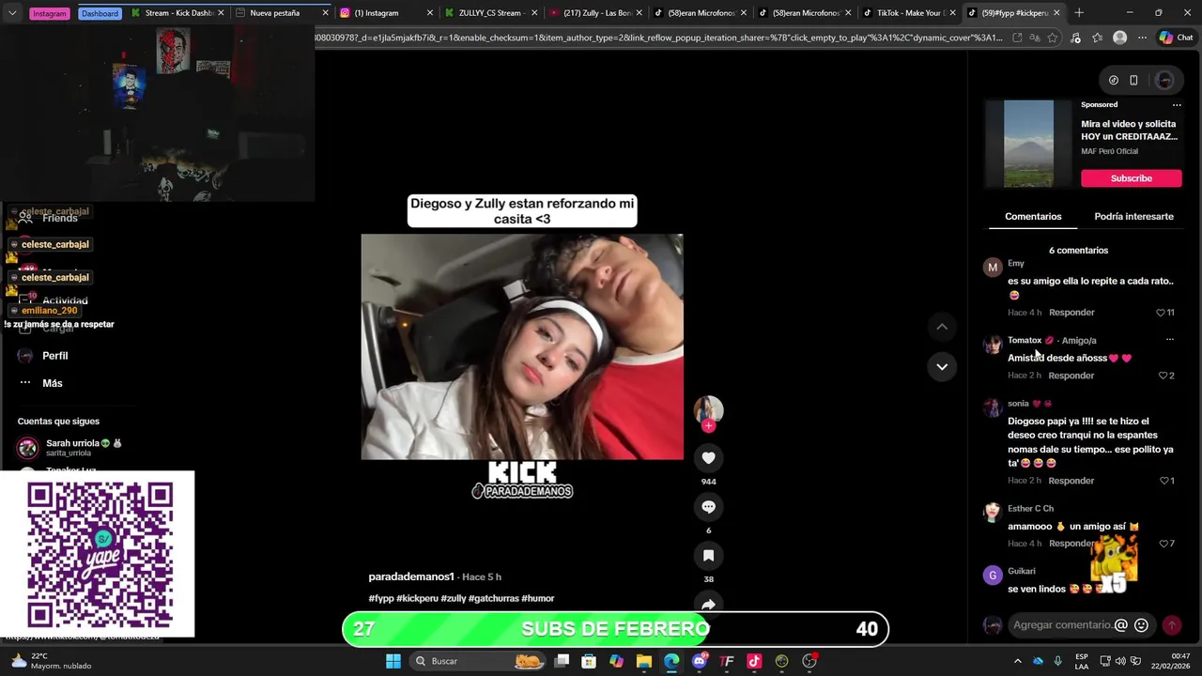Reply to Tomatox's comment
This screenshot has height=676, width=1202.
point(1071,376)
